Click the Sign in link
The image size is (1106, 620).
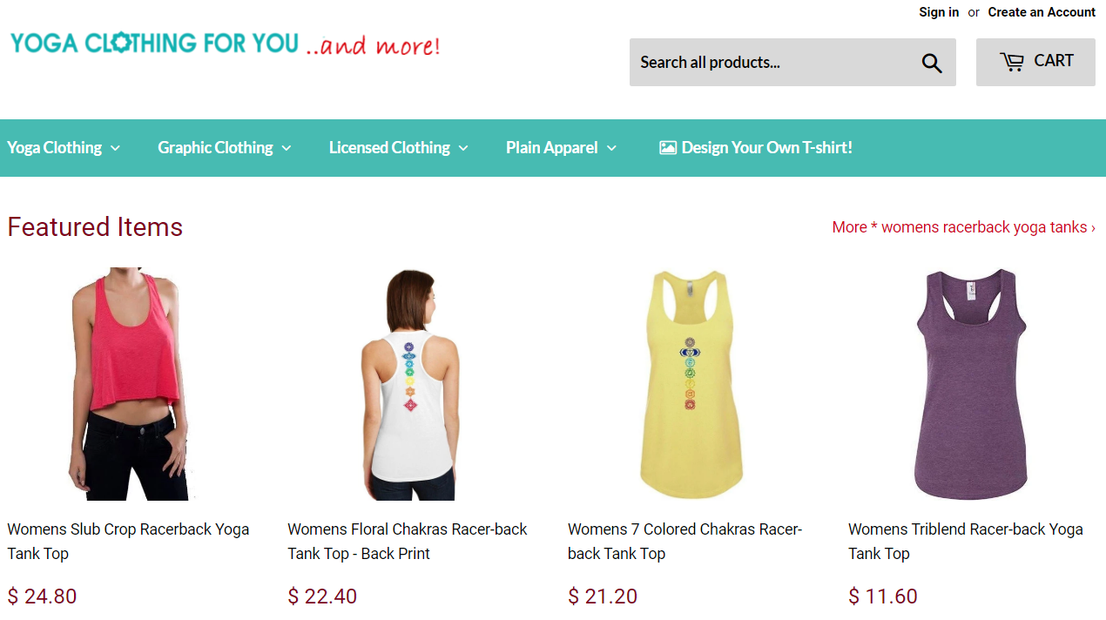[939, 12]
